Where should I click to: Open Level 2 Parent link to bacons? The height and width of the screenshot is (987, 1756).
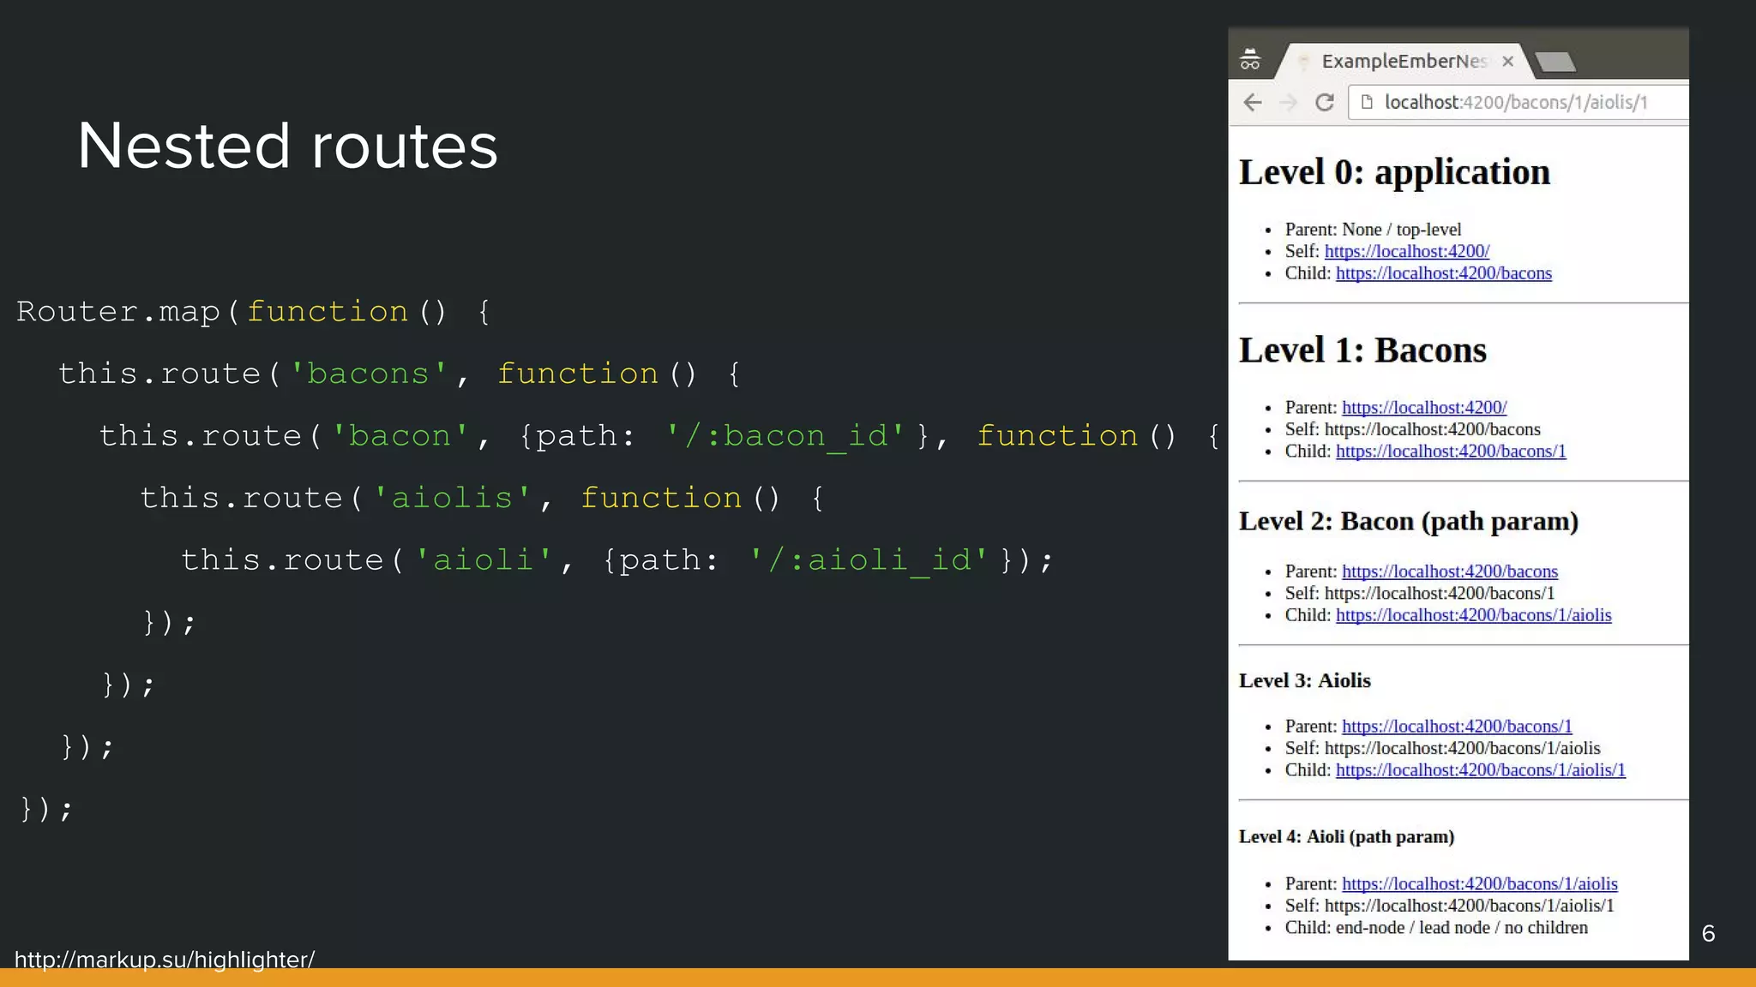1449,571
